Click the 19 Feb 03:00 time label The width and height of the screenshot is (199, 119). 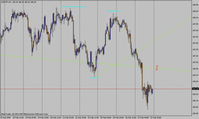31,118
